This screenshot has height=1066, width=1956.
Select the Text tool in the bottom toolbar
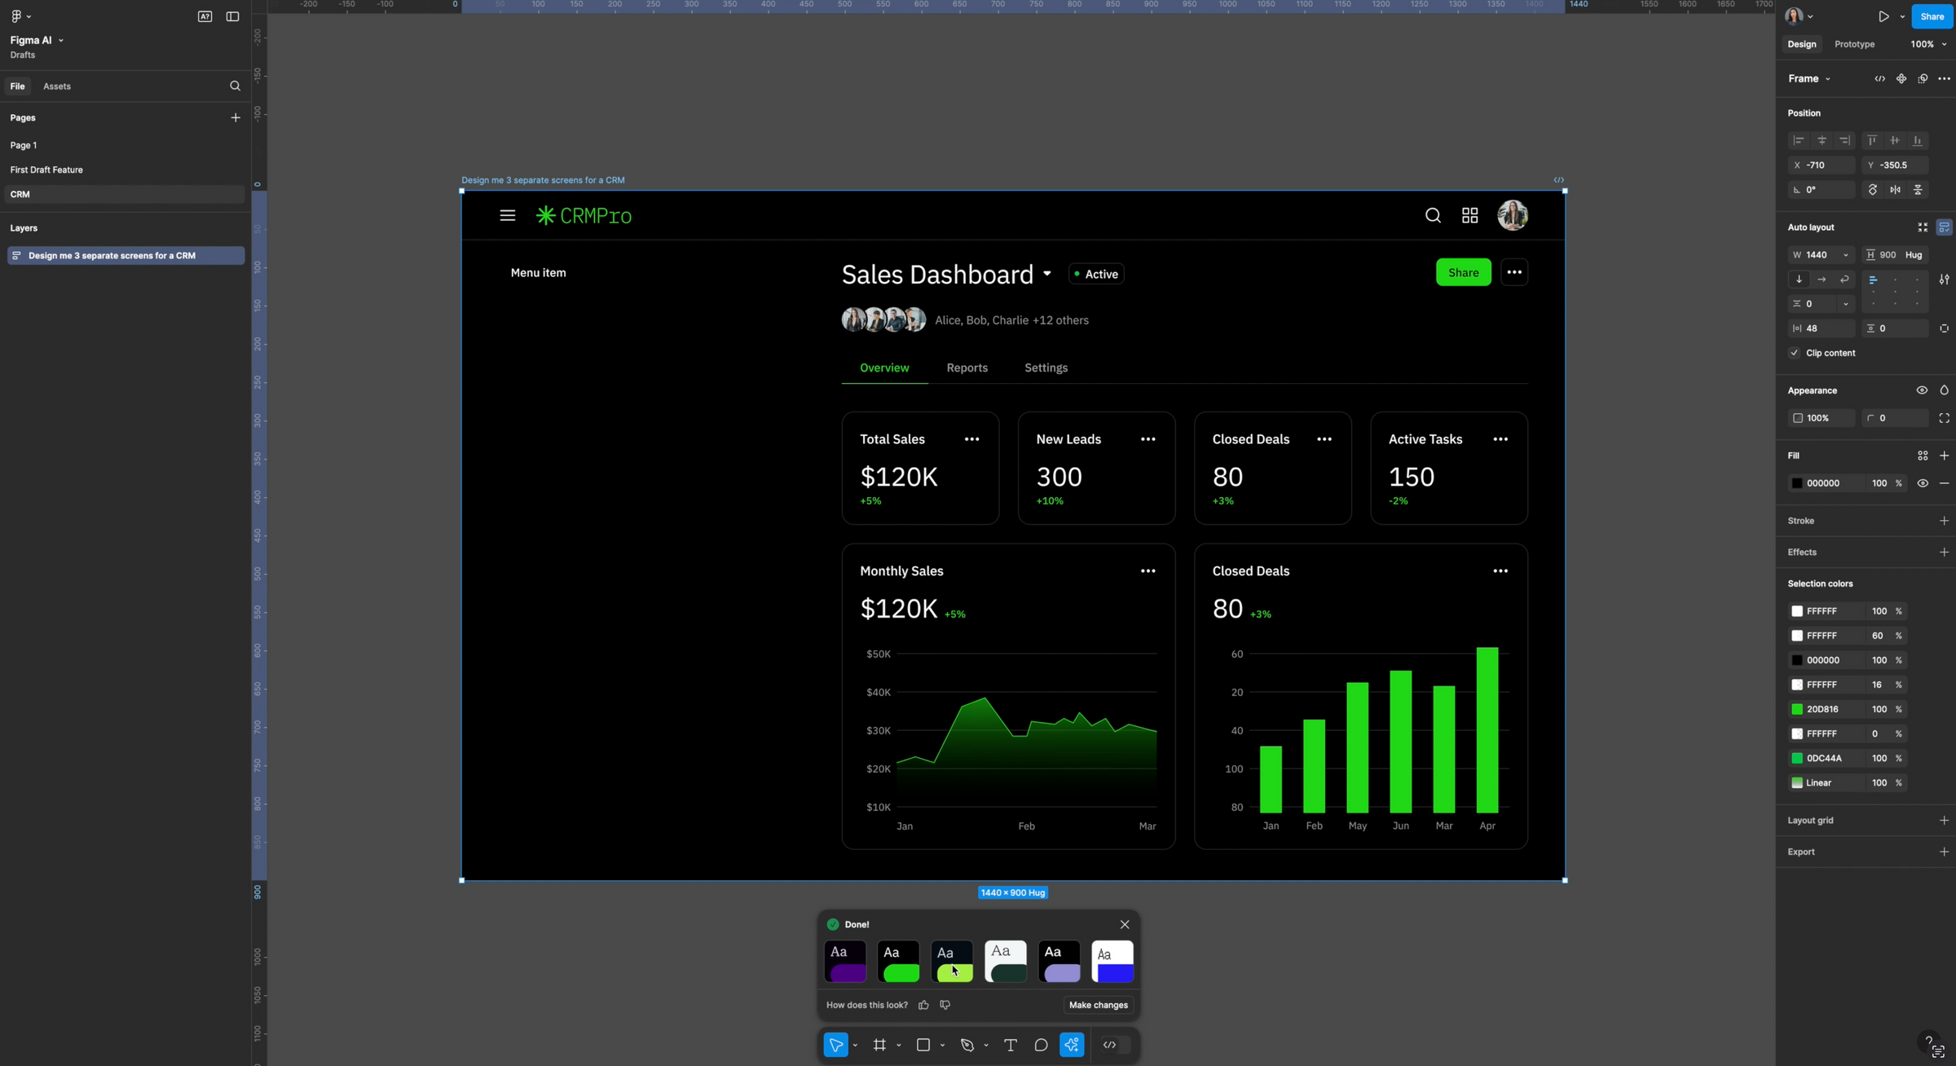point(1011,1045)
